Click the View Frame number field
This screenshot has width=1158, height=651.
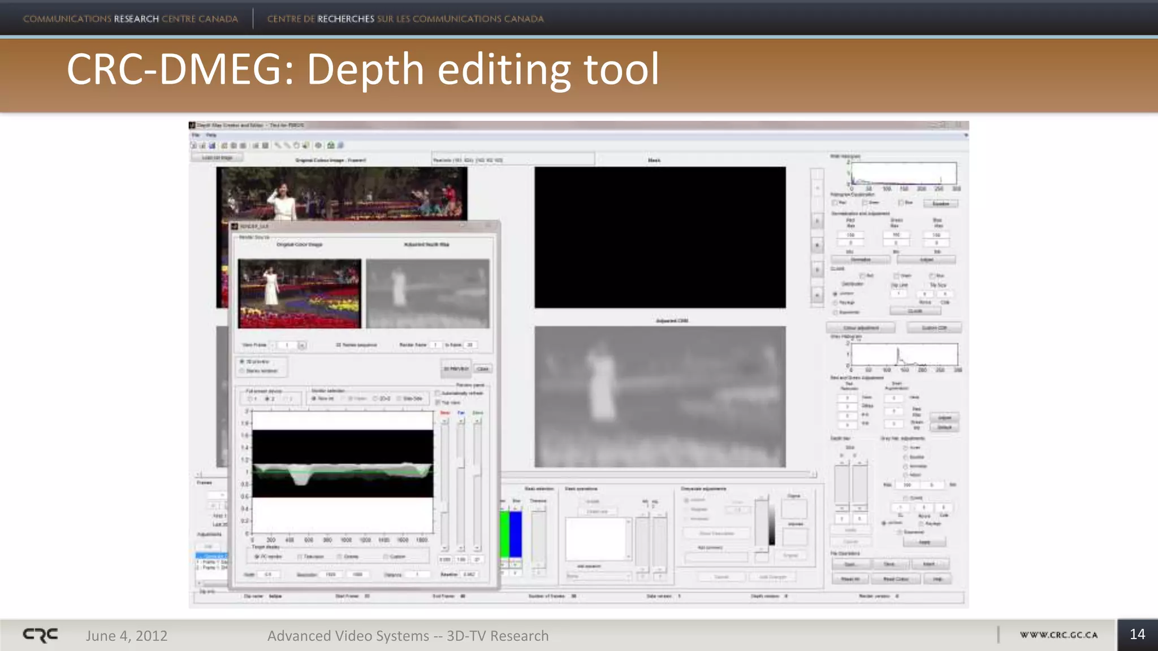pos(287,345)
